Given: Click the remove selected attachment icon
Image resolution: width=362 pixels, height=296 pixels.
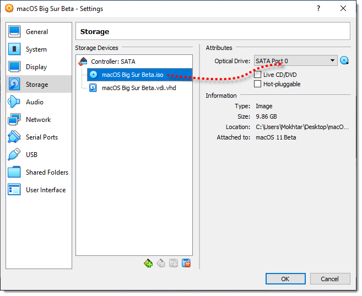Looking at the screenshot, I should [x=186, y=263].
